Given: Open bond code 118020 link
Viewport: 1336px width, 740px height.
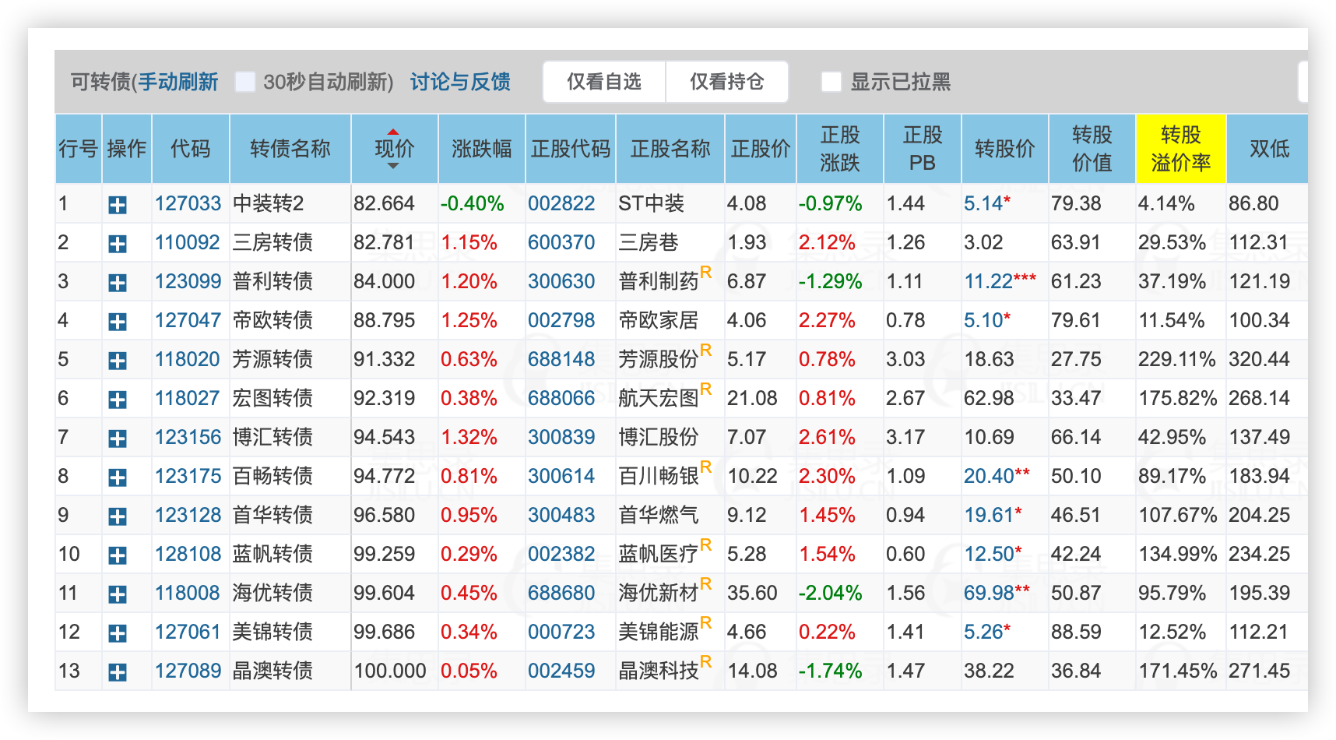Looking at the screenshot, I should point(188,360).
